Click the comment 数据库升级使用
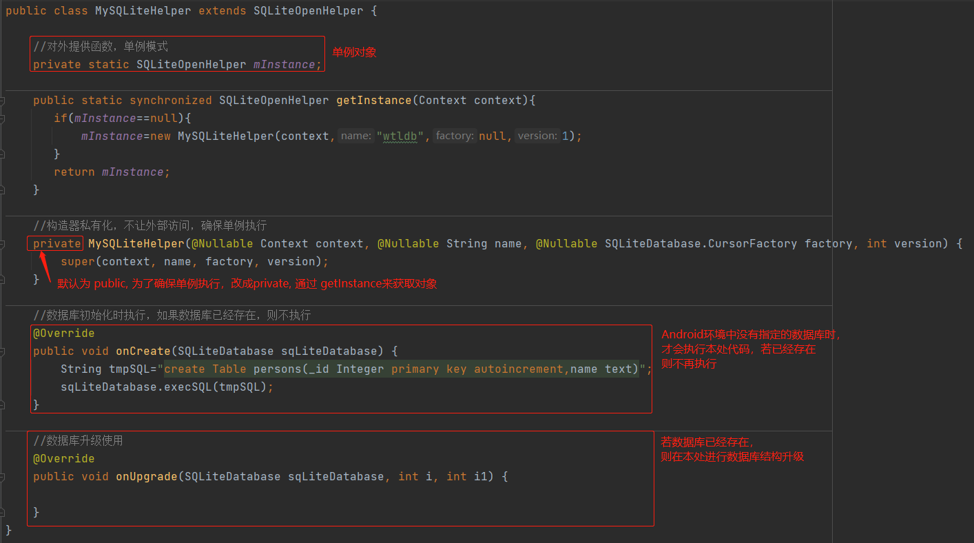Image resolution: width=974 pixels, height=543 pixels. (x=78, y=441)
